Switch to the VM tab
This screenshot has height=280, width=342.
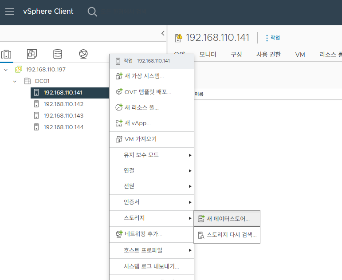click(300, 55)
